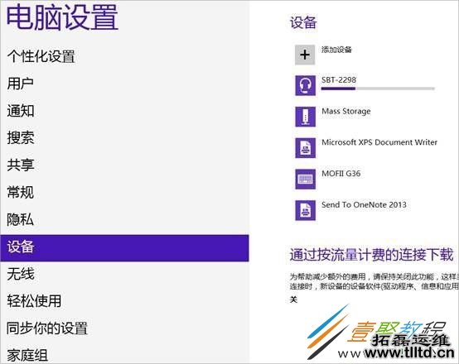Click the SBT-2298 installation progress bar
459x364 pixels.
coord(378,89)
